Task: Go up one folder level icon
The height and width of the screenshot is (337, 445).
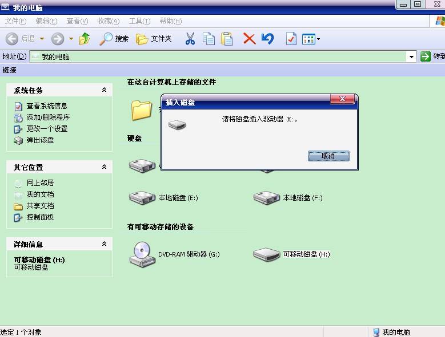Action: point(85,39)
